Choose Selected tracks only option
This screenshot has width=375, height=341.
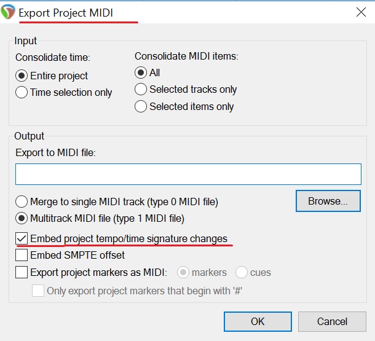[x=141, y=90]
